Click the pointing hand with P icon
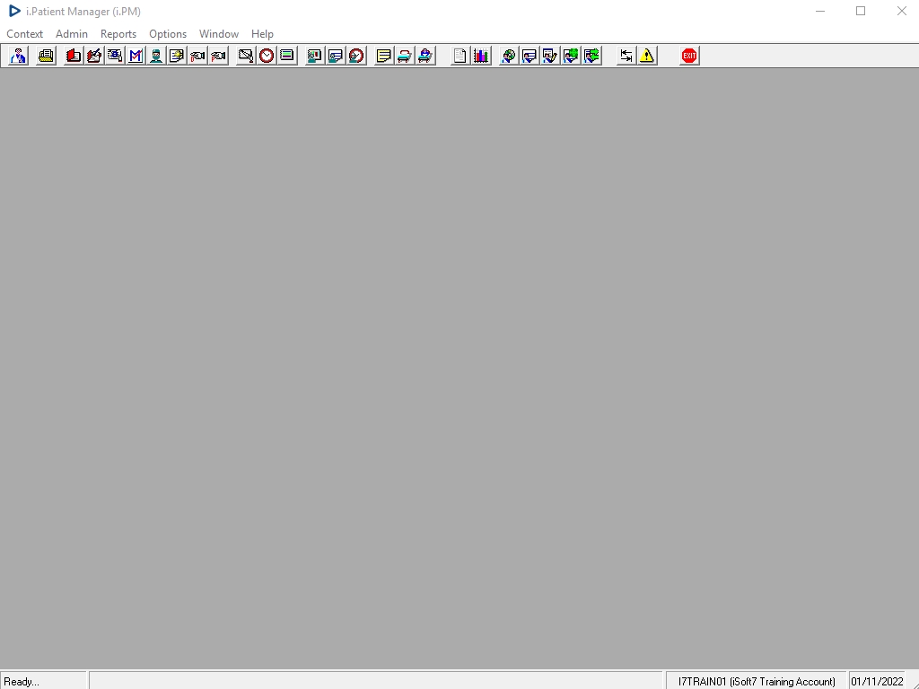 (218, 56)
